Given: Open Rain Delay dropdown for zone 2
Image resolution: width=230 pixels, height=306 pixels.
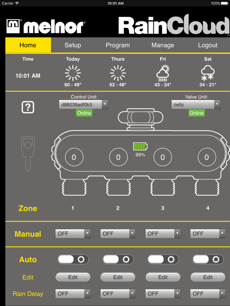Looking at the screenshot, I should click(x=118, y=294).
